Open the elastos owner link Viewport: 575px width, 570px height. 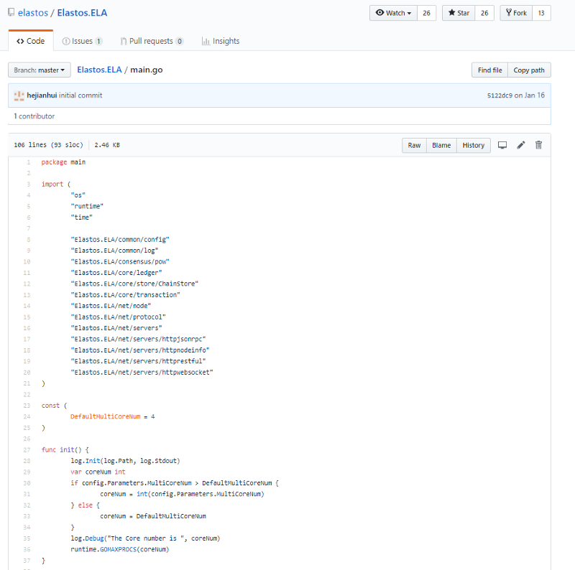tap(33, 13)
